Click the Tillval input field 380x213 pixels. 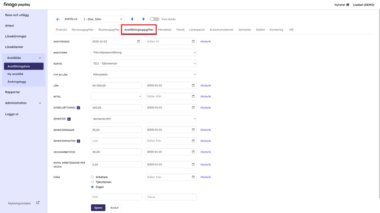[x=171, y=197]
